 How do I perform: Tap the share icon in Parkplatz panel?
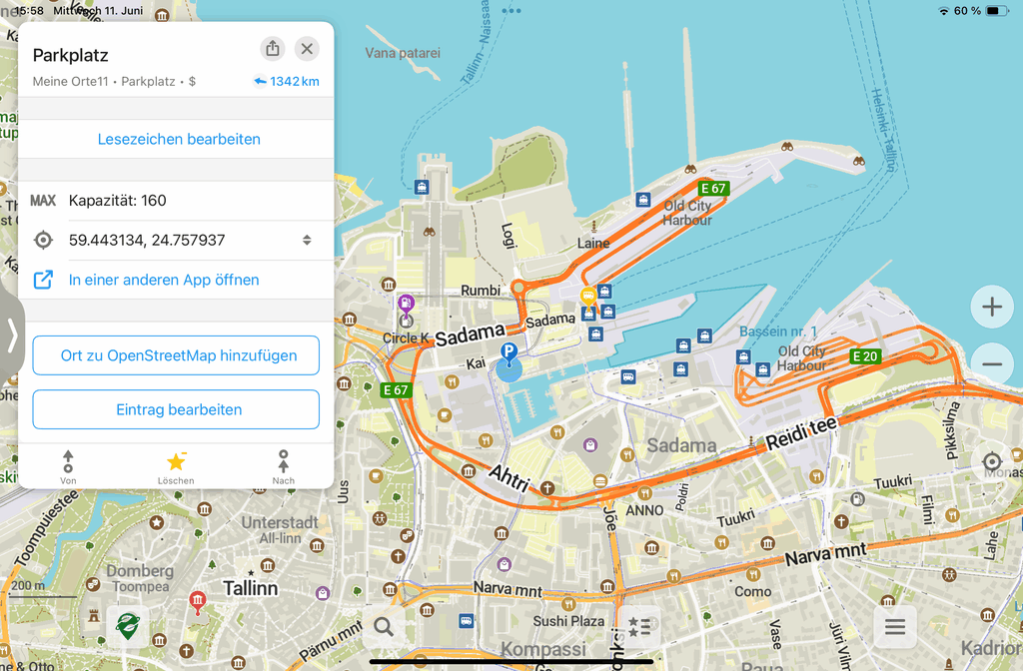point(273,48)
